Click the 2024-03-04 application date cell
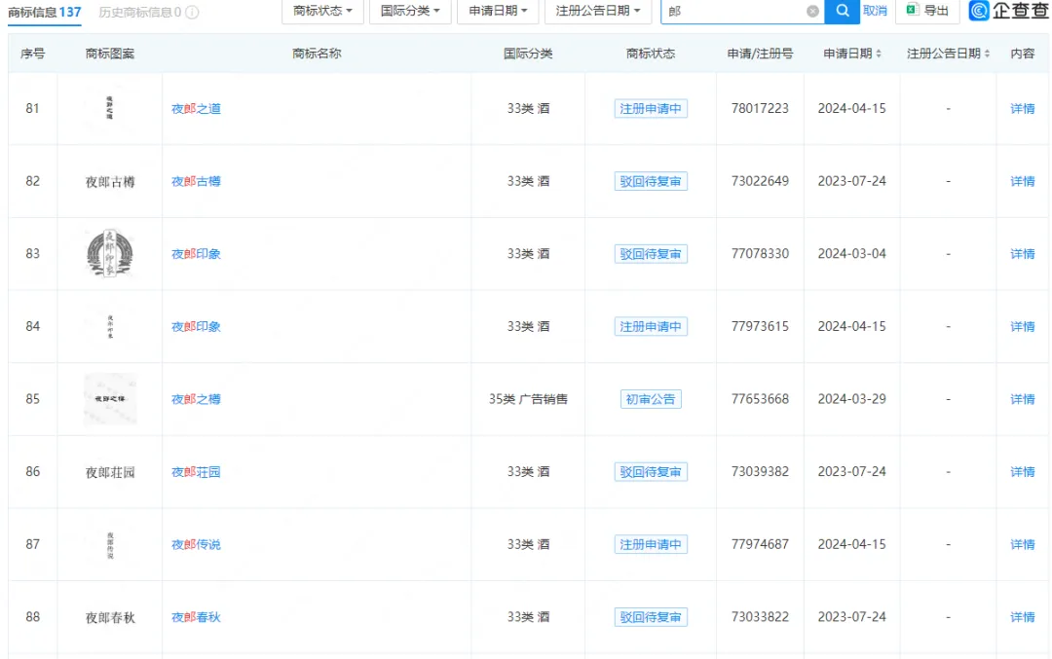1052x659 pixels. click(x=851, y=254)
